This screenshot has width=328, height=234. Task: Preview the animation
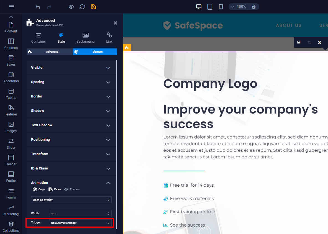point(72,189)
